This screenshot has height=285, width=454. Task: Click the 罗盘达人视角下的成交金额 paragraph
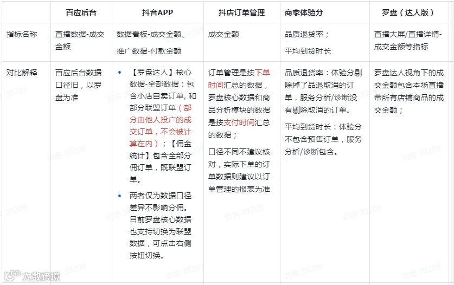click(409, 91)
